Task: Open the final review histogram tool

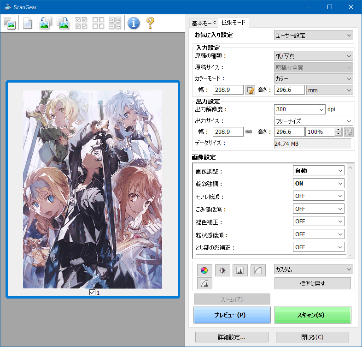Action: pos(204,283)
